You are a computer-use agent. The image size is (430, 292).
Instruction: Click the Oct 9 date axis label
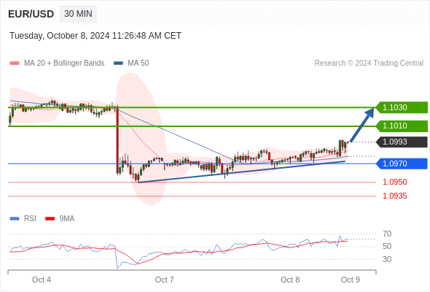pyautogui.click(x=351, y=280)
